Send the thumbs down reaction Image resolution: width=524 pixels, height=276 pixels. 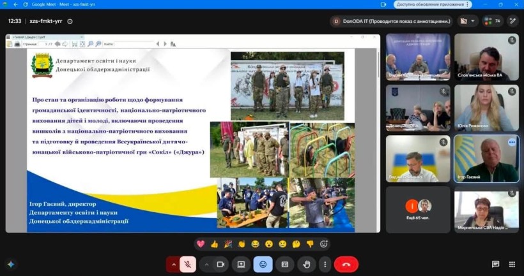[310, 244]
